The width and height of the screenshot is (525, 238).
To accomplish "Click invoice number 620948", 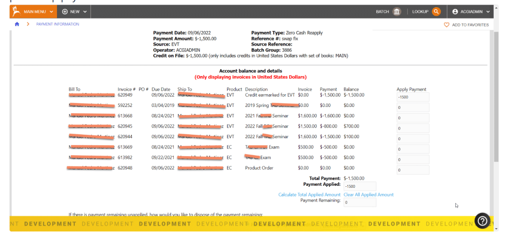I will point(125,168).
